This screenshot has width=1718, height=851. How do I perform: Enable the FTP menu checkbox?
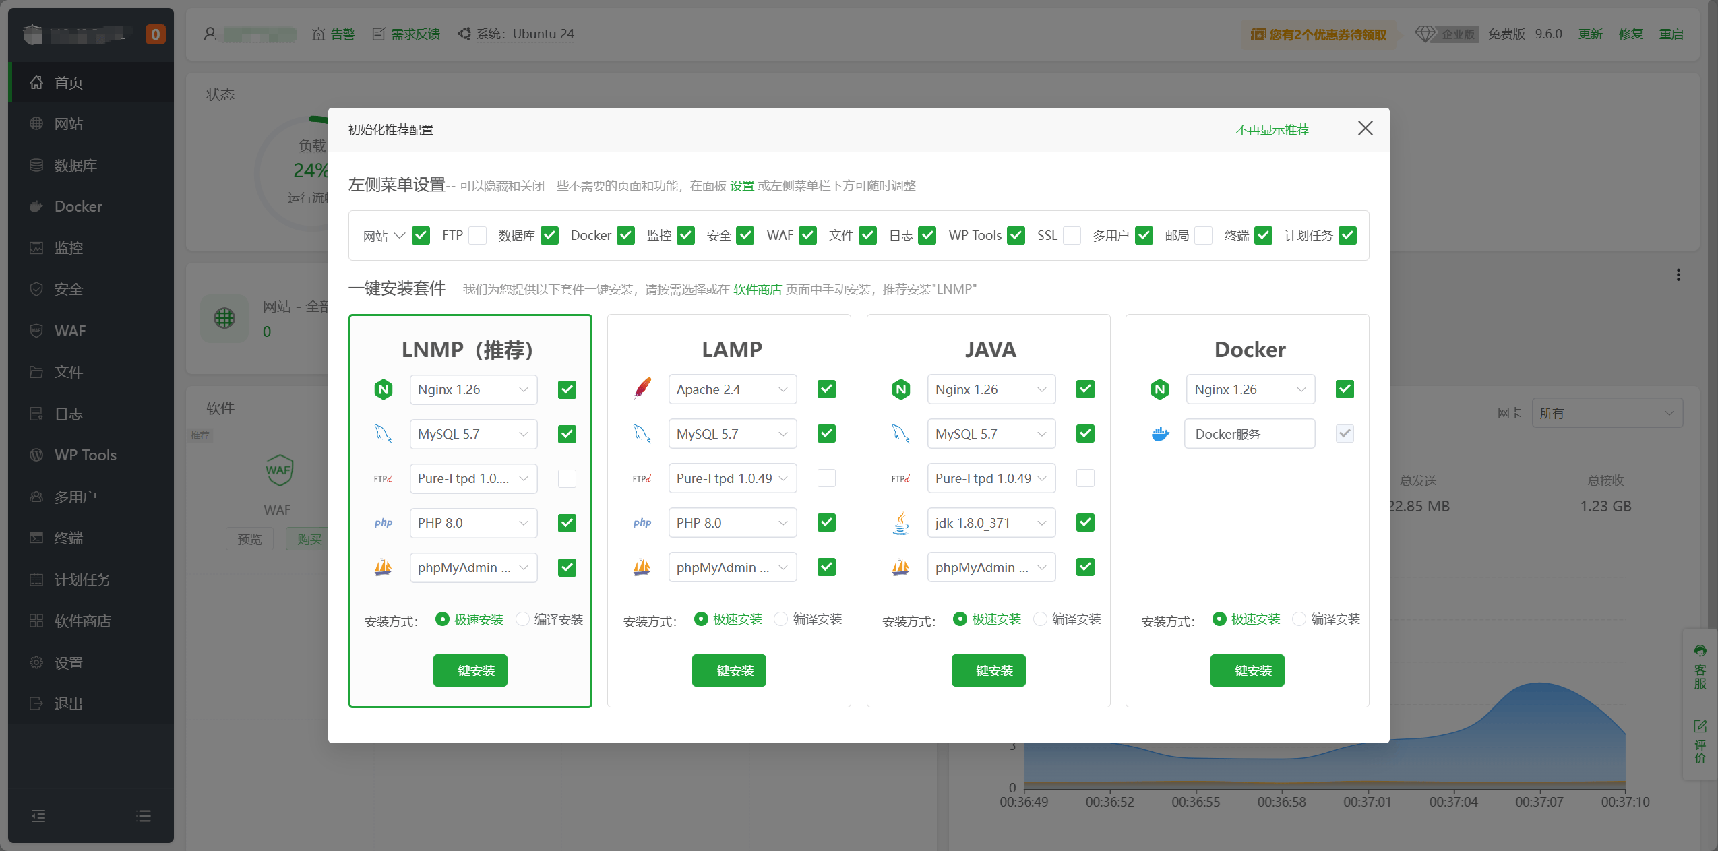pyautogui.click(x=477, y=236)
